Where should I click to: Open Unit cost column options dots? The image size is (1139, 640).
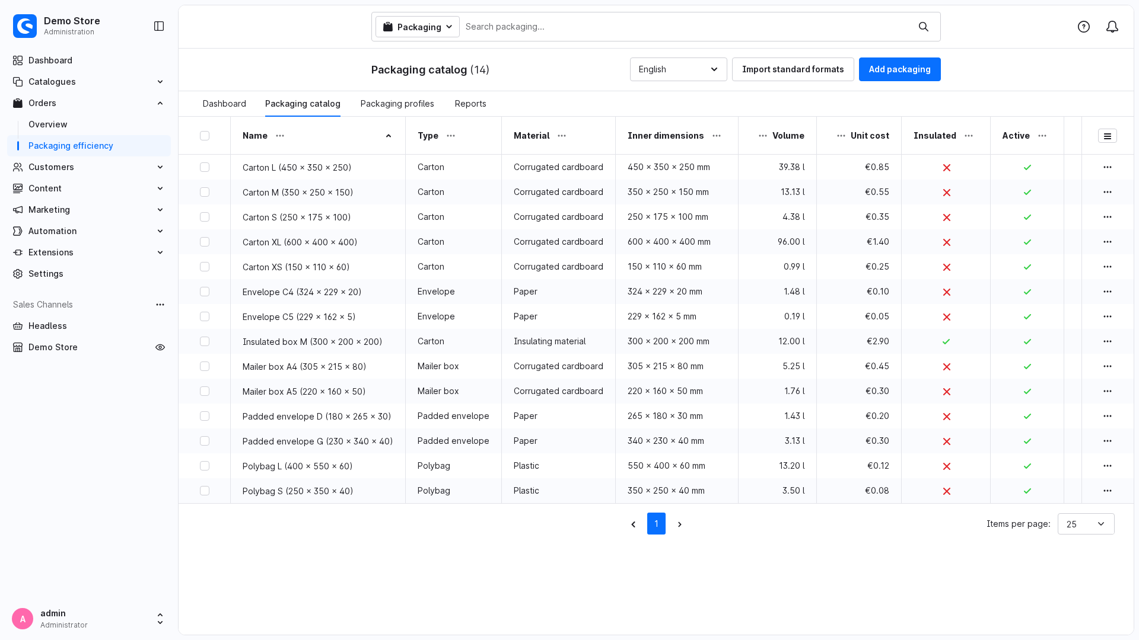pos(841,136)
